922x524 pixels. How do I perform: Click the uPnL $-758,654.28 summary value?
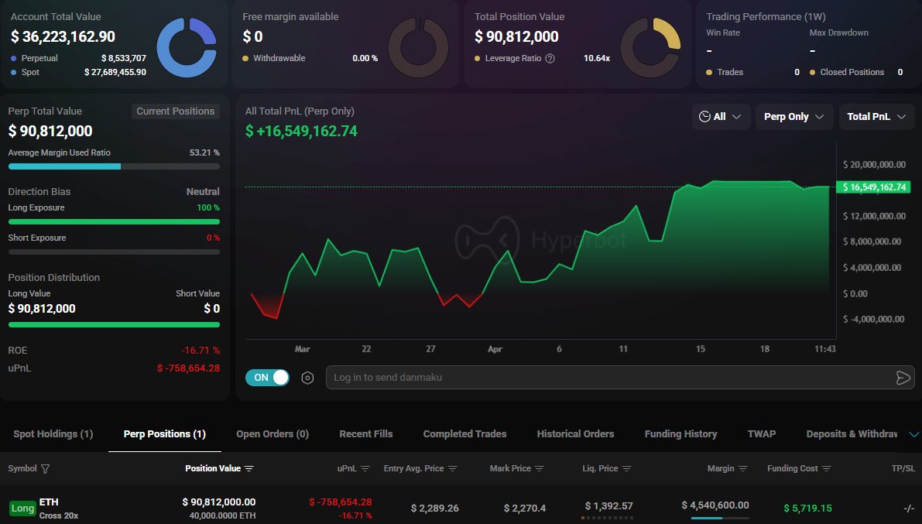tap(188, 368)
